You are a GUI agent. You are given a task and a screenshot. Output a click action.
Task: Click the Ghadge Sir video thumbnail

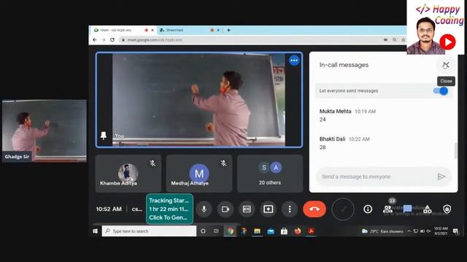click(45, 131)
